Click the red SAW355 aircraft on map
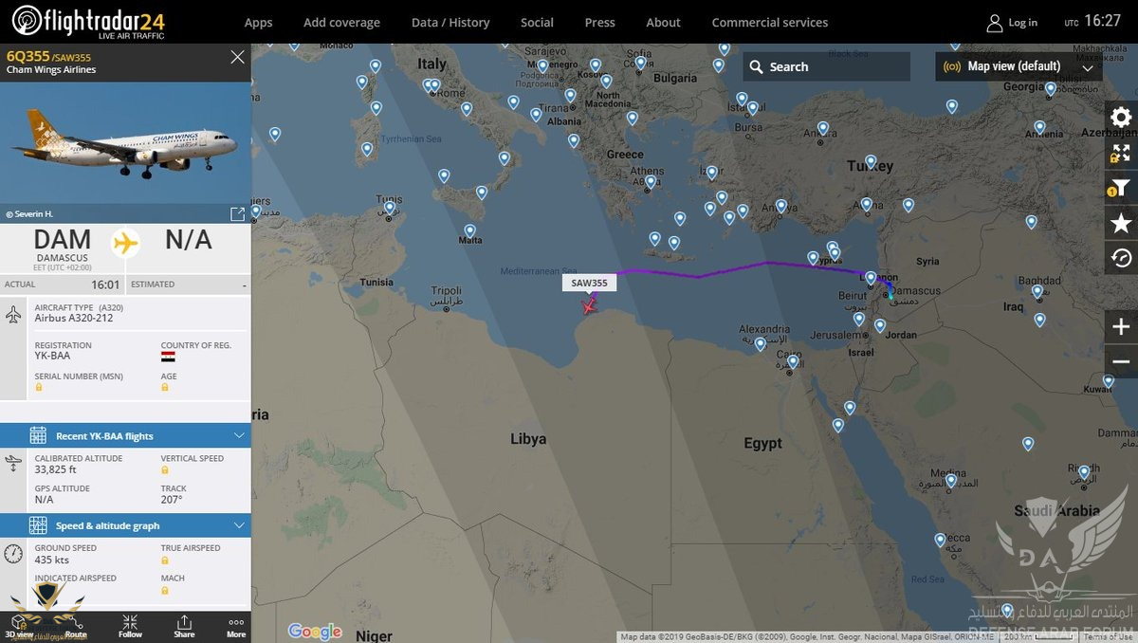 tap(590, 304)
